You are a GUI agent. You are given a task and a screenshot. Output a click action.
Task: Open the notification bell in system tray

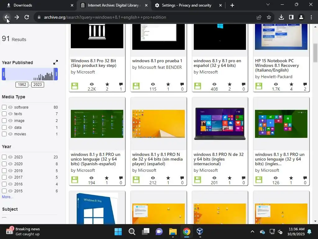[310, 232]
